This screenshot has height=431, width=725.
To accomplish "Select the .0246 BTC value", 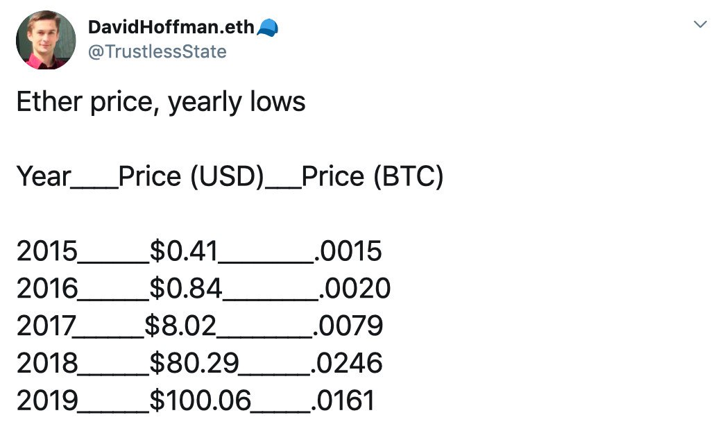I will 347,363.
